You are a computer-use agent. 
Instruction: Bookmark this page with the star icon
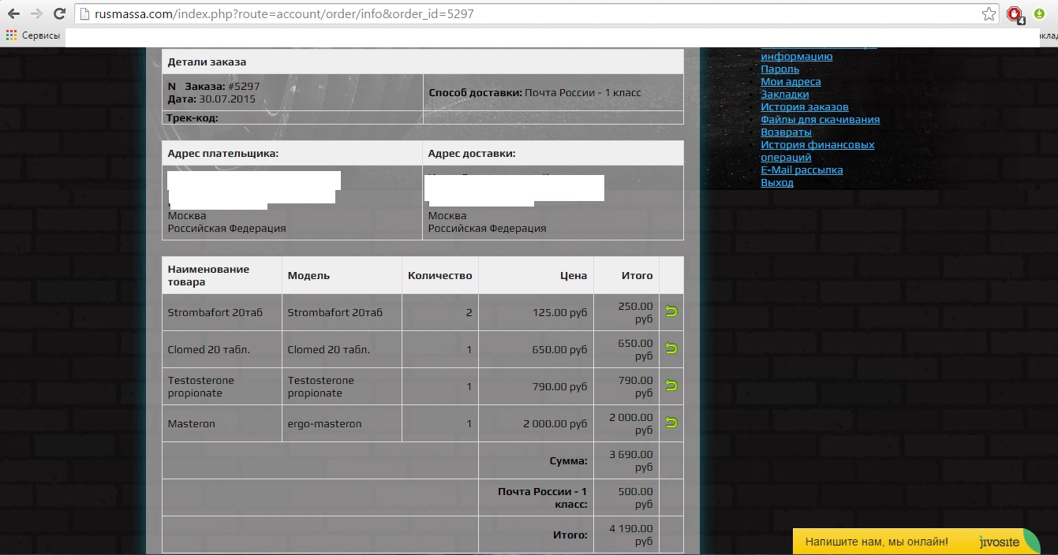click(989, 14)
